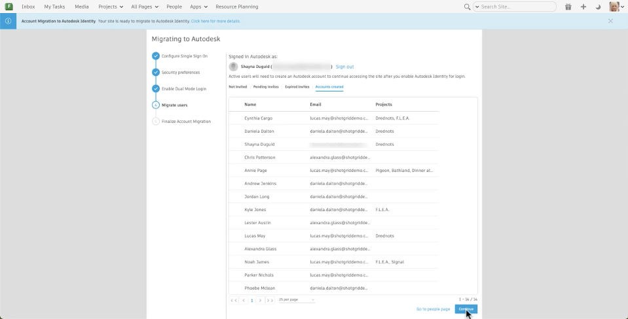The image size is (628, 319).
Task: Click the Jordan Long row name
Action: (x=257, y=197)
